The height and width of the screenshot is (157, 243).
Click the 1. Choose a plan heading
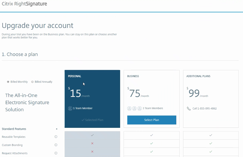coord(20,54)
